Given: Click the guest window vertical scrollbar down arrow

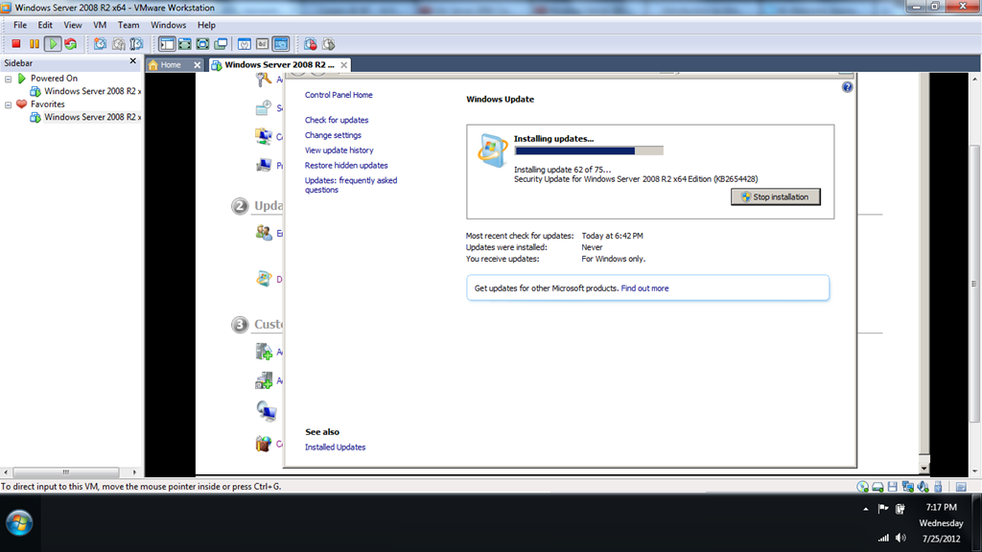Looking at the screenshot, I should (924, 468).
